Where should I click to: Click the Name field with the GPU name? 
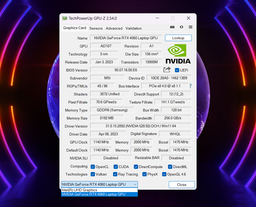[x=126, y=38]
